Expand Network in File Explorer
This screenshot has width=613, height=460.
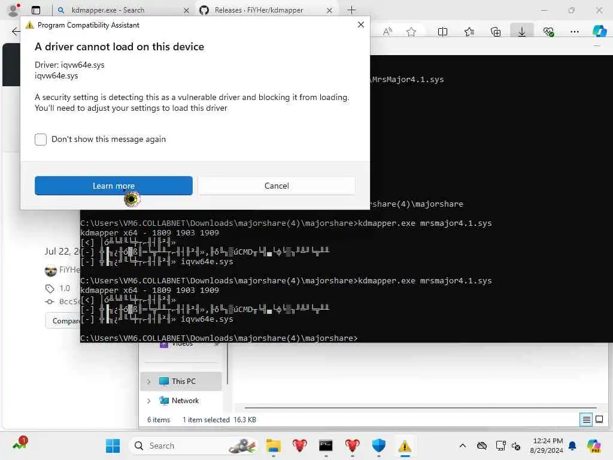click(149, 401)
